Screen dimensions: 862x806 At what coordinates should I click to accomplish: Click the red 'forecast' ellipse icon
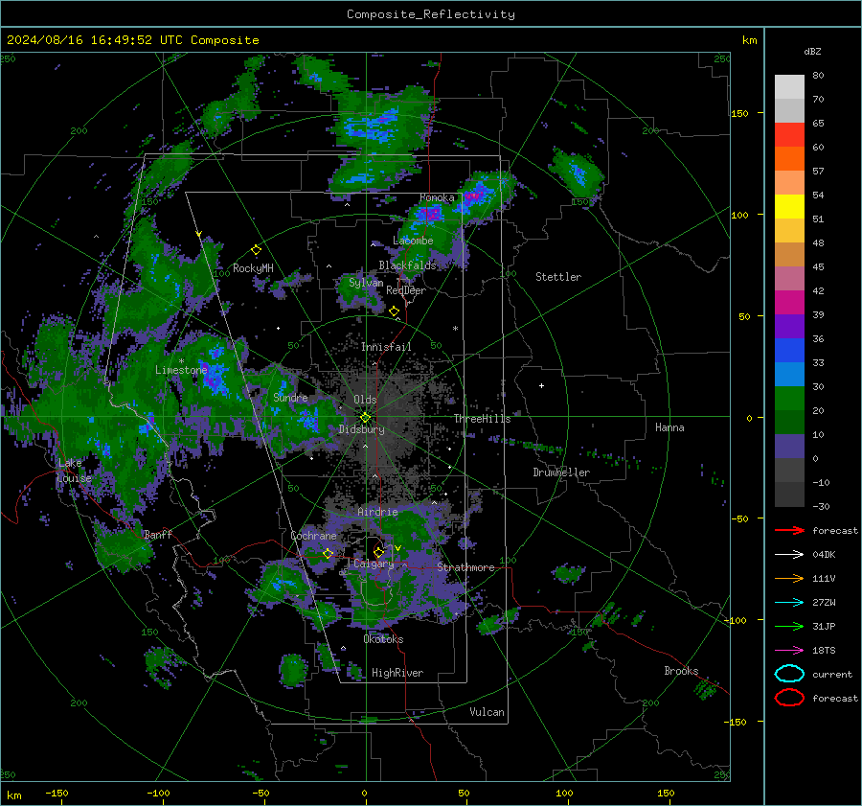point(789,698)
